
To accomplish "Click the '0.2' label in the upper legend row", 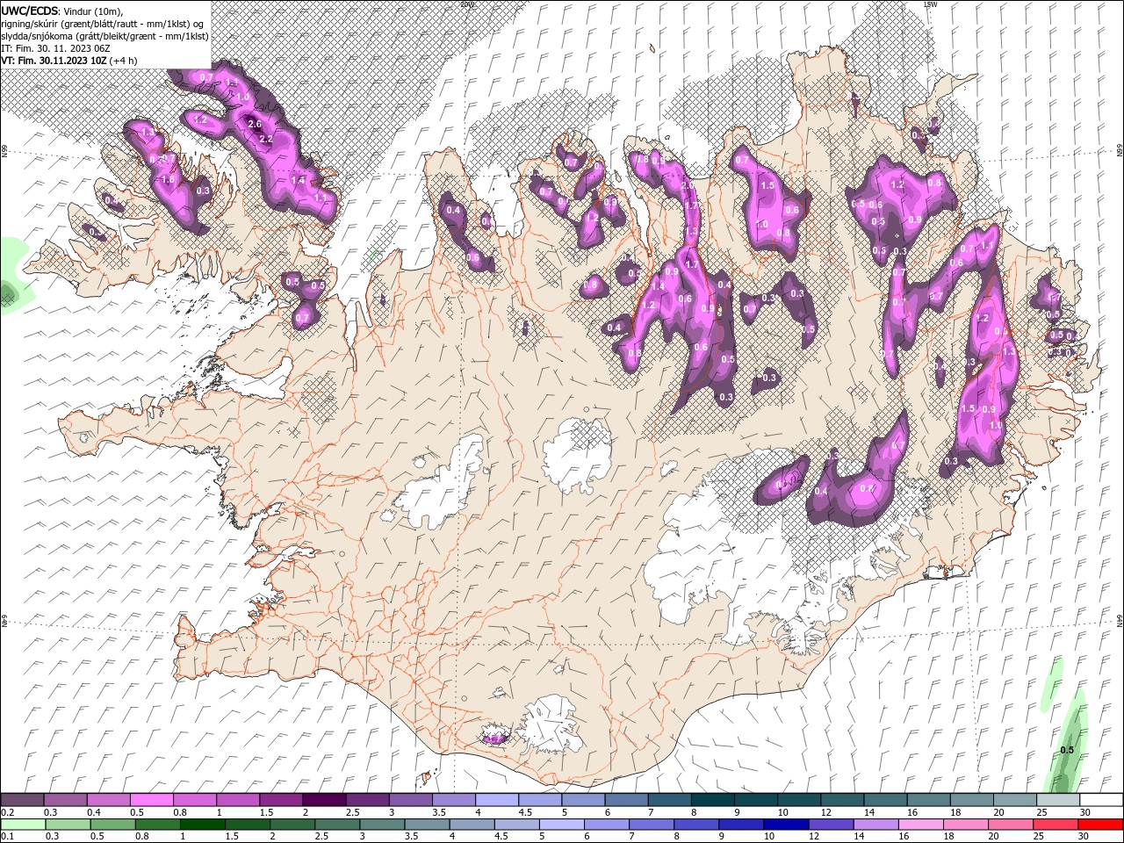I will click(x=8, y=812).
